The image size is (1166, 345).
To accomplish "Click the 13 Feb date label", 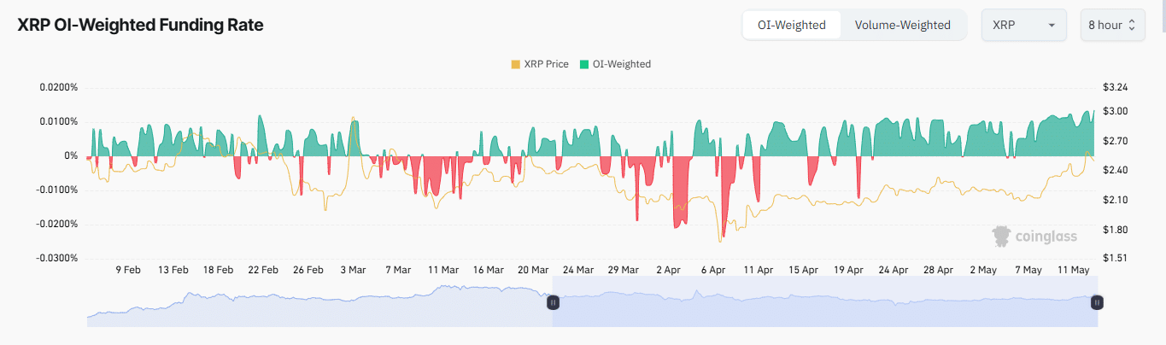I will coord(173,270).
